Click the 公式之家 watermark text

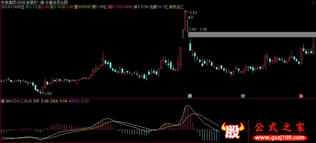(x=280, y=128)
